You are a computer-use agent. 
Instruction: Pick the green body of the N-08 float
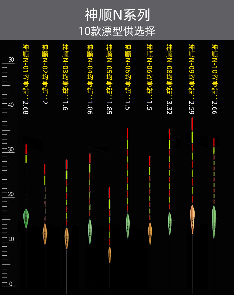click(170, 224)
